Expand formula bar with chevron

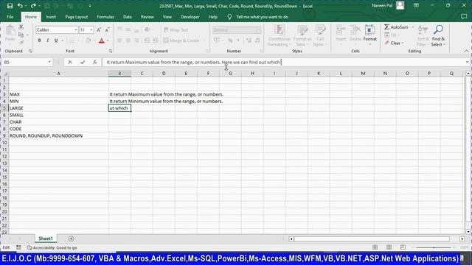(x=467, y=62)
